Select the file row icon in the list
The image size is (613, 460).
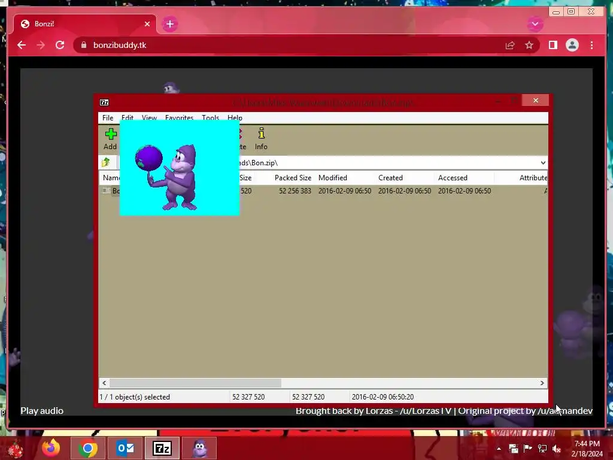(x=107, y=191)
